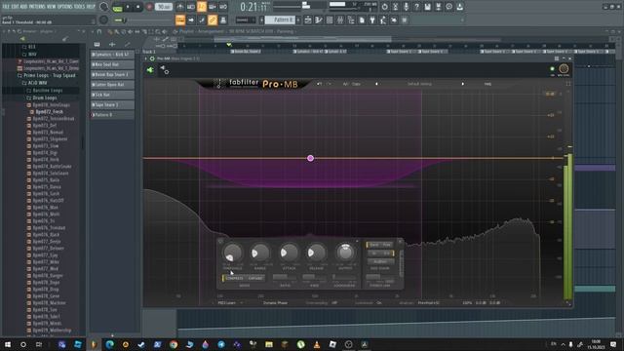The height and width of the screenshot is (351, 624).
Task: Open the Piano roll view icon
Action: click(x=319, y=19)
